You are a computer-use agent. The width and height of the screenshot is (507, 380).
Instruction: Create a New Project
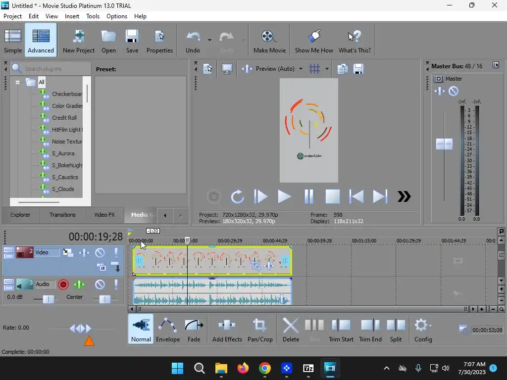tap(79, 41)
